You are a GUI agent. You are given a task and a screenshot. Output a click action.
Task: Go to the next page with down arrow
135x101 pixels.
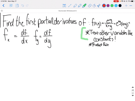coord(133,95)
